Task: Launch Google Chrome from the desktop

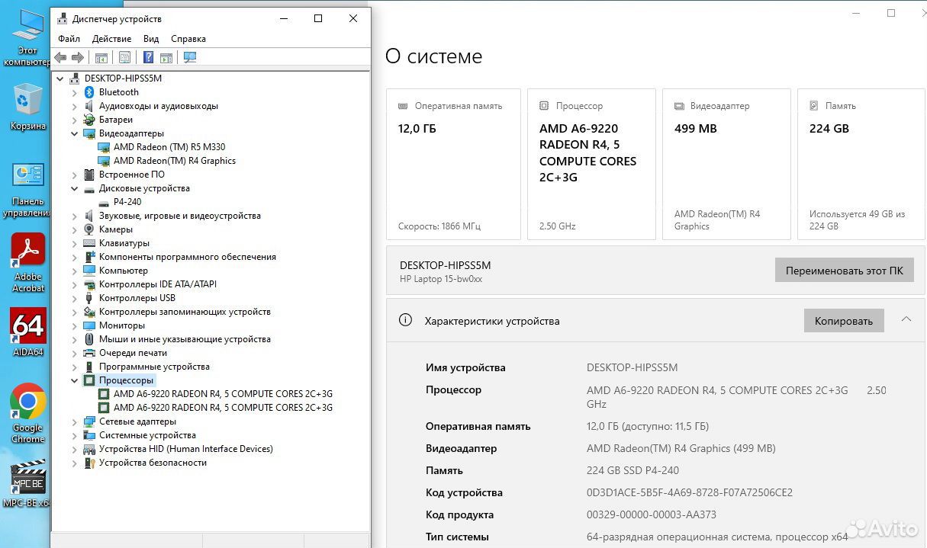Action: pos(27,413)
